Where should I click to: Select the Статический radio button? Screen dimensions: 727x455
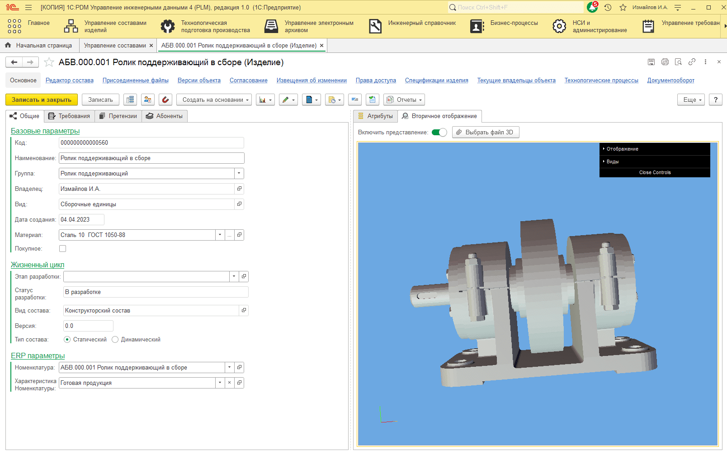67,339
